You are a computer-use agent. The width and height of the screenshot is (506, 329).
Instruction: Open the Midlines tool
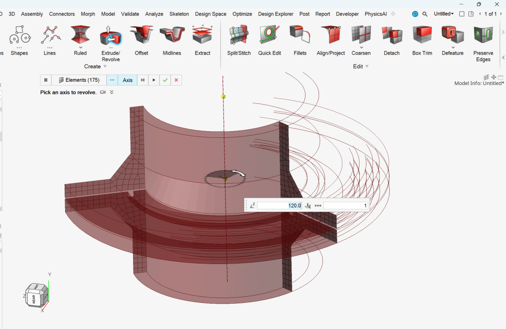coord(172,36)
